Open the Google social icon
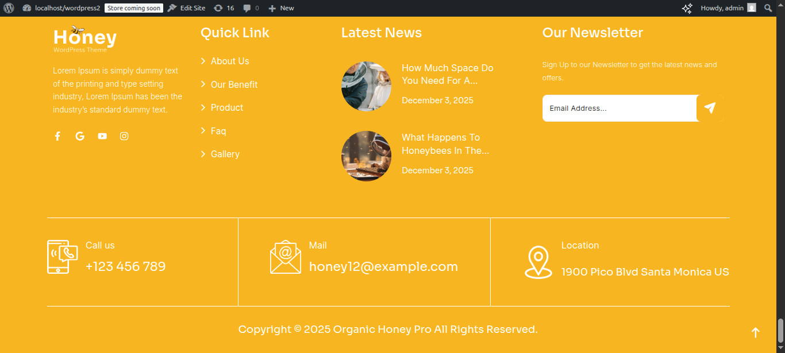The height and width of the screenshot is (353, 785). coord(80,136)
